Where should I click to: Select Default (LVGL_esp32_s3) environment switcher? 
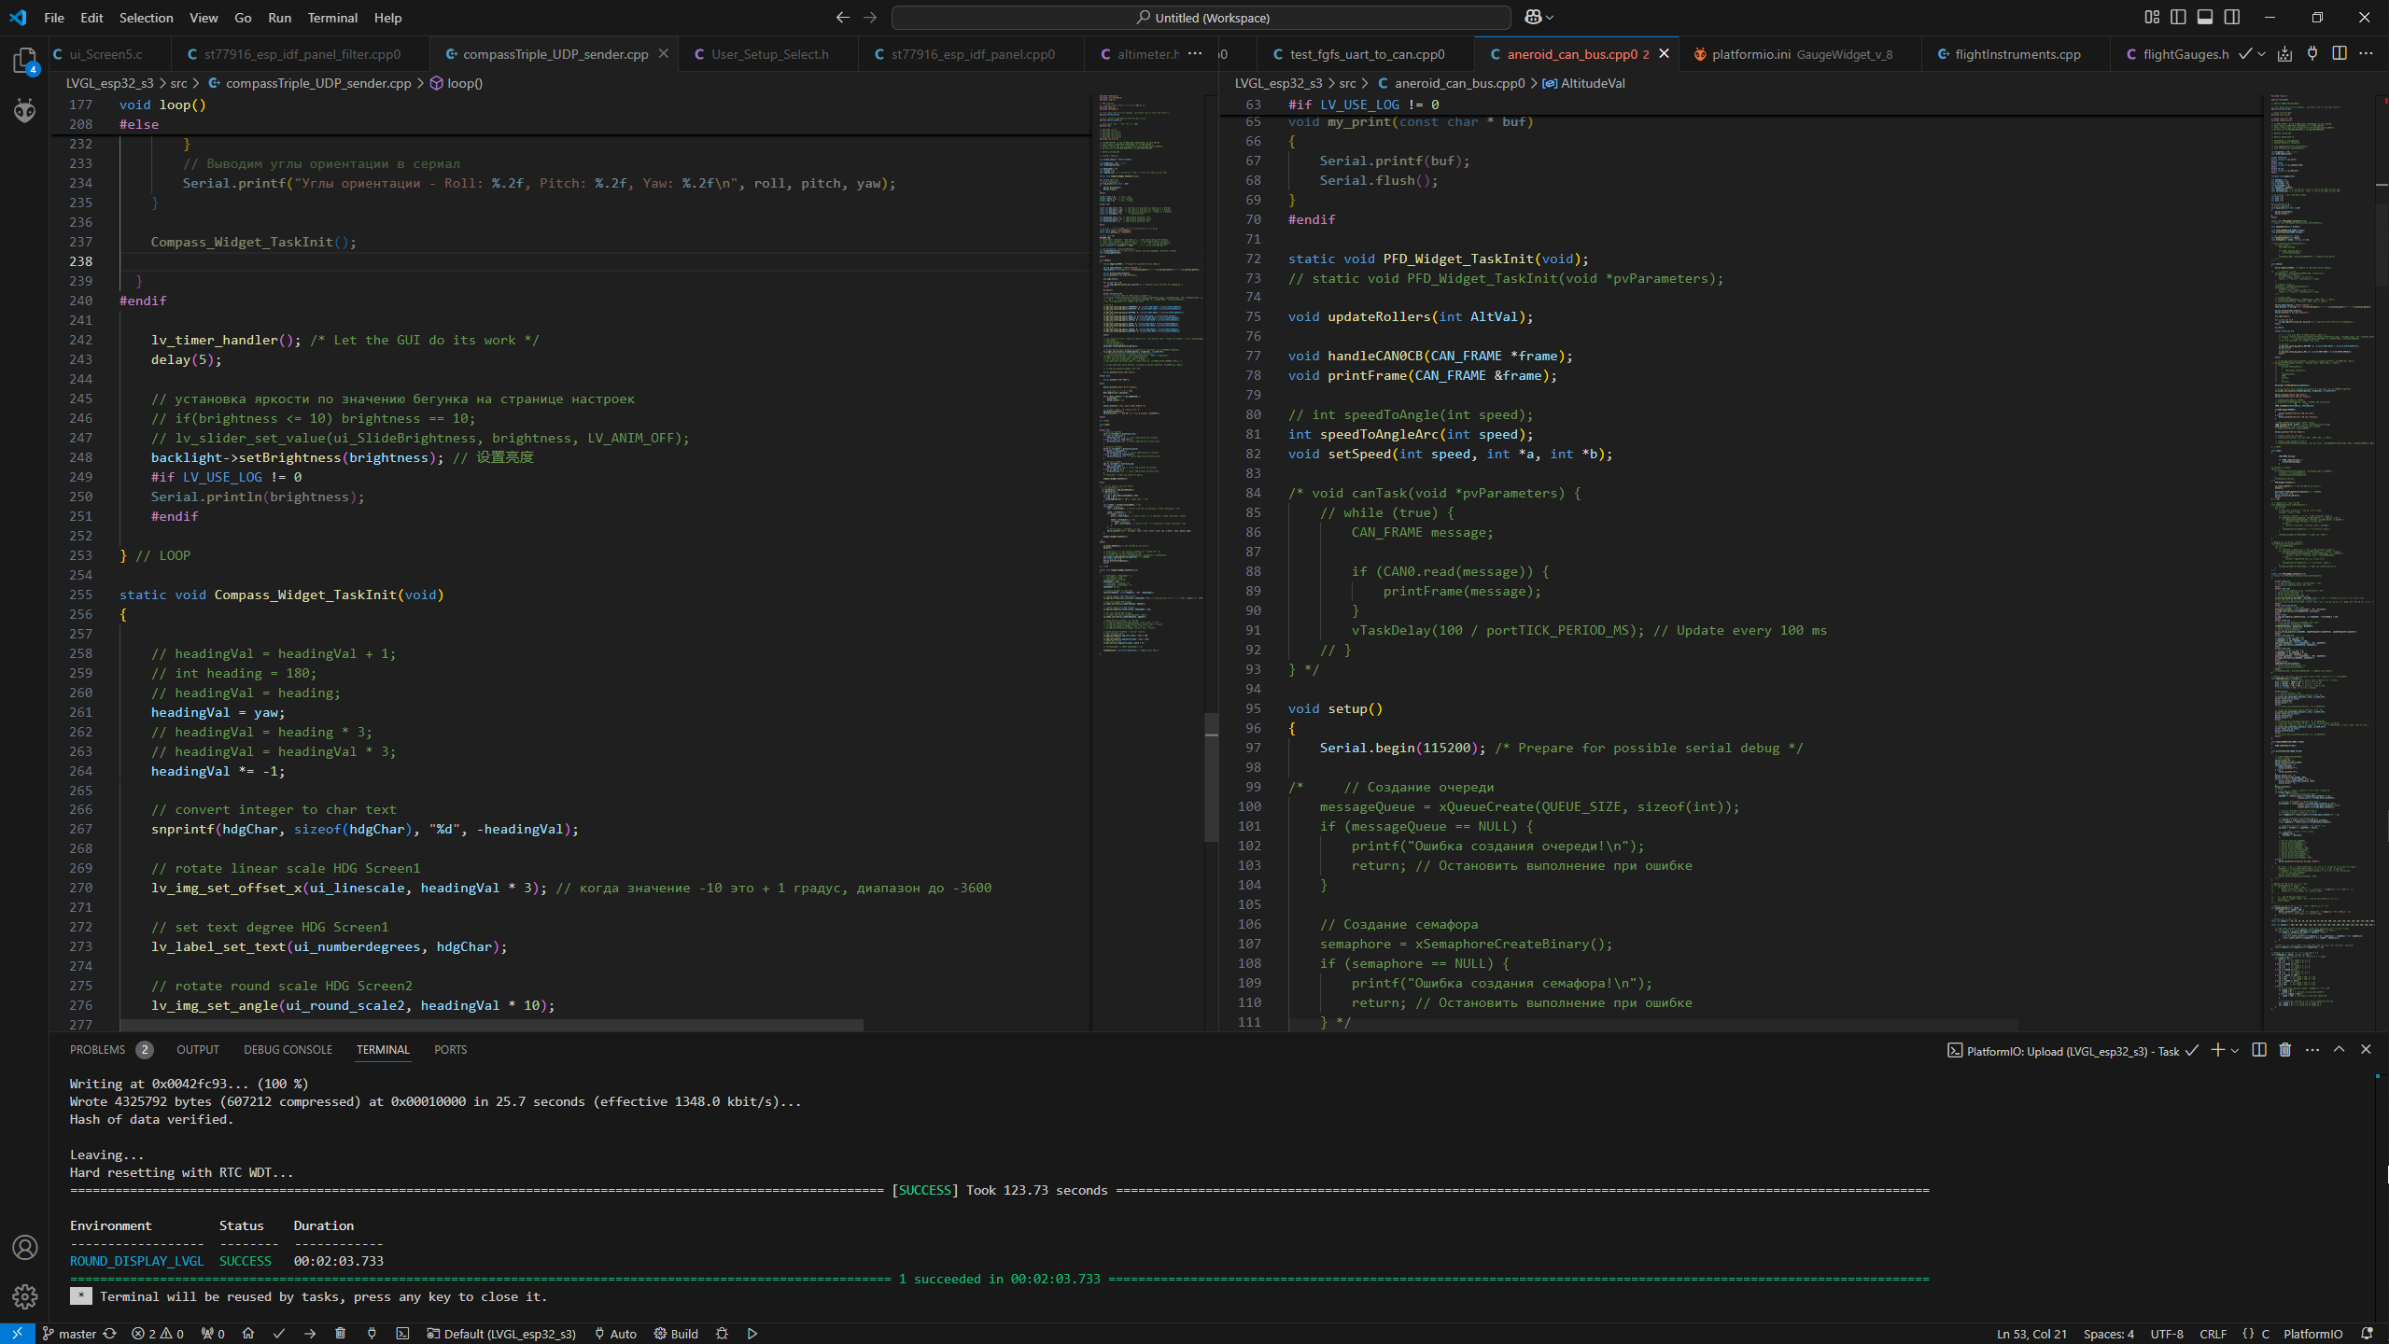(501, 1334)
